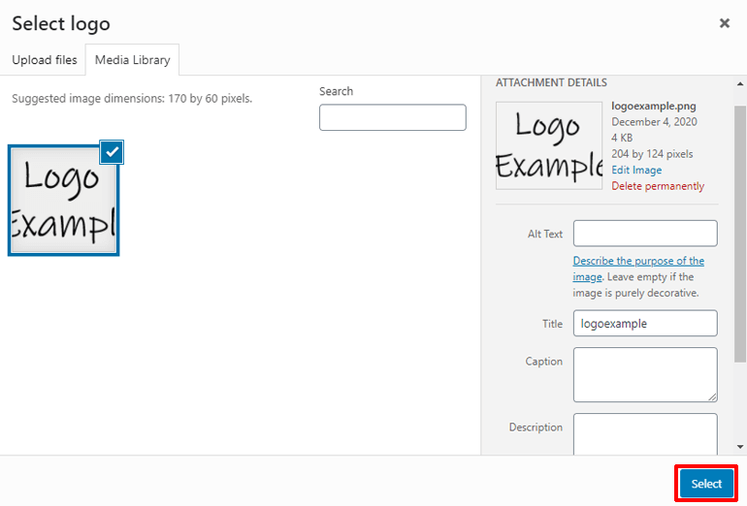Click inside the Description text area
This screenshot has height=506, width=747.
coord(645,433)
